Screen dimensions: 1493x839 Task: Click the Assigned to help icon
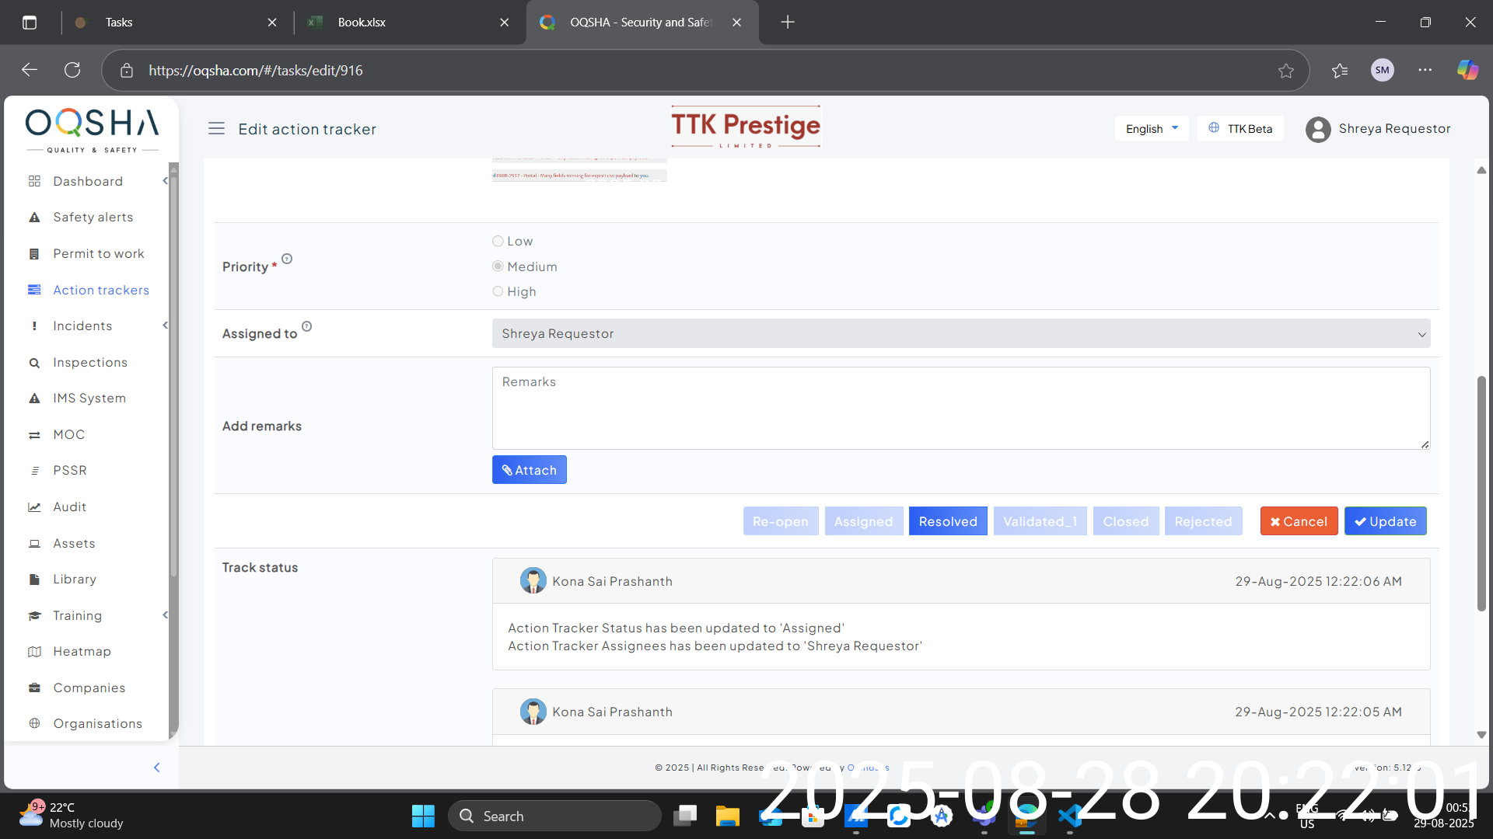tap(306, 326)
